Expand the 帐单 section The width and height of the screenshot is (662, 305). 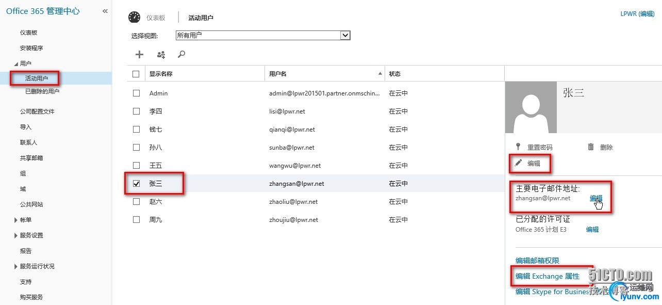coord(16,220)
